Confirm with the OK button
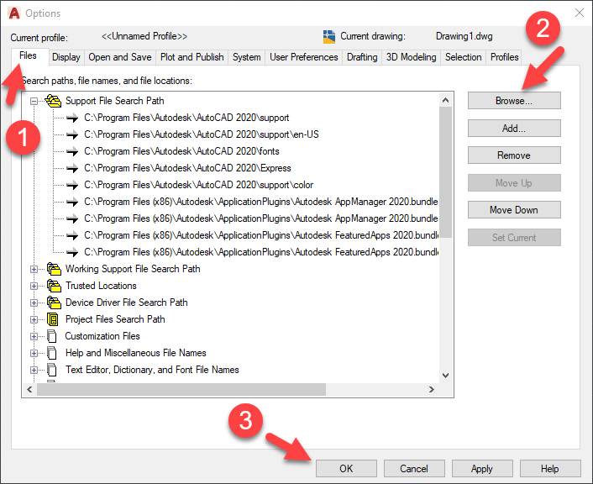This screenshot has width=593, height=484. (346, 469)
